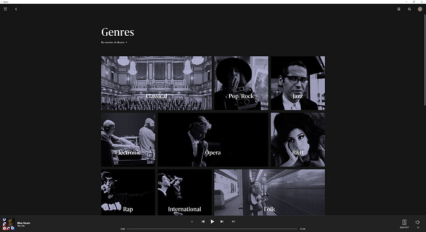This screenshot has width=426, height=232.
Task: Skip to the next track
Action: [222, 222]
